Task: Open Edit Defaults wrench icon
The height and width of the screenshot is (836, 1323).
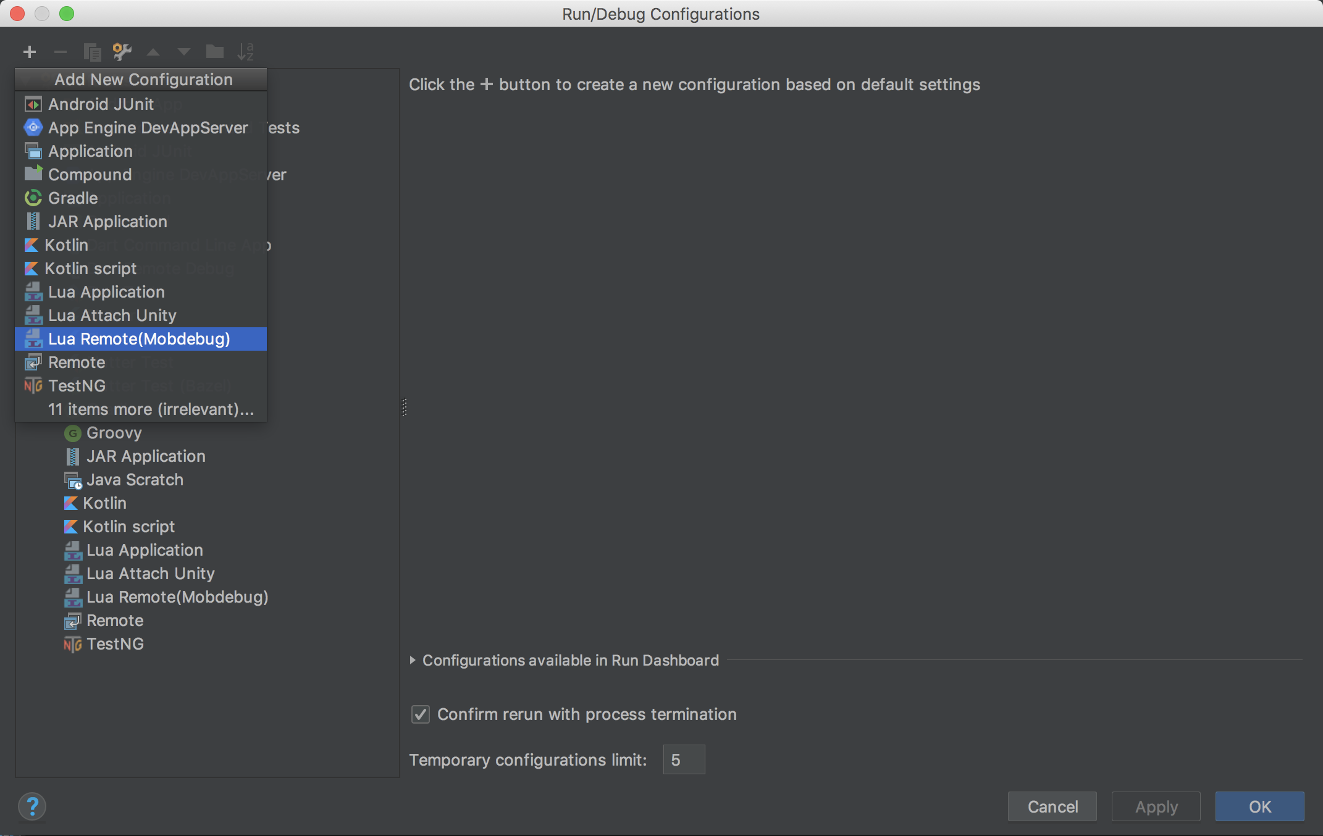Action: pos(122,52)
